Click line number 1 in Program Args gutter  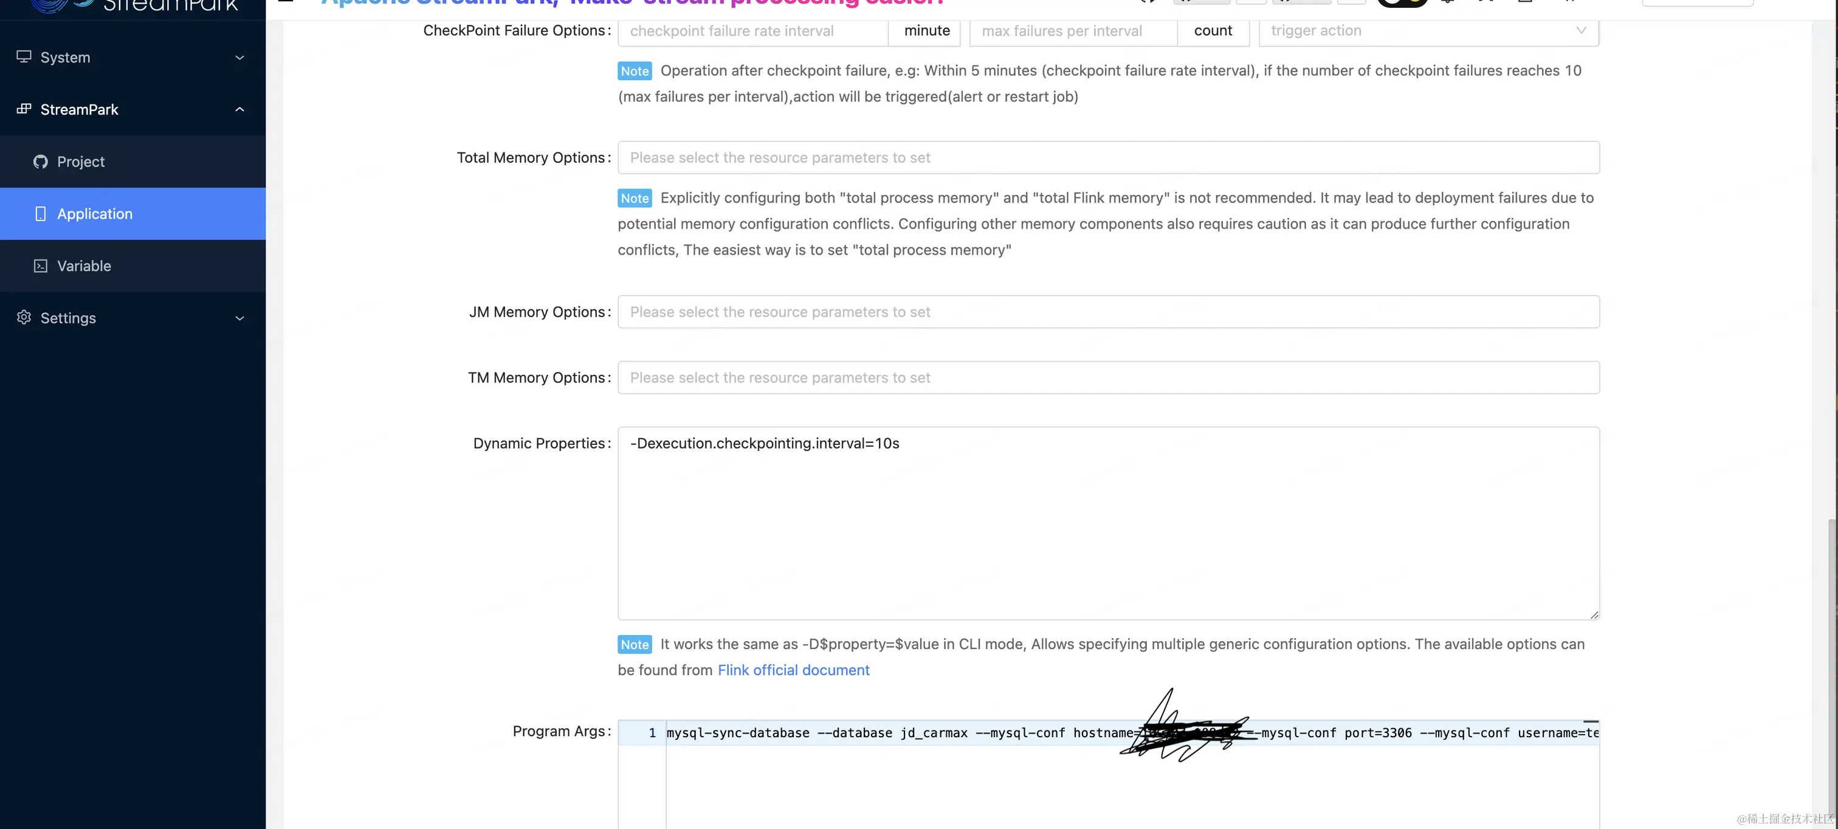[x=652, y=733]
